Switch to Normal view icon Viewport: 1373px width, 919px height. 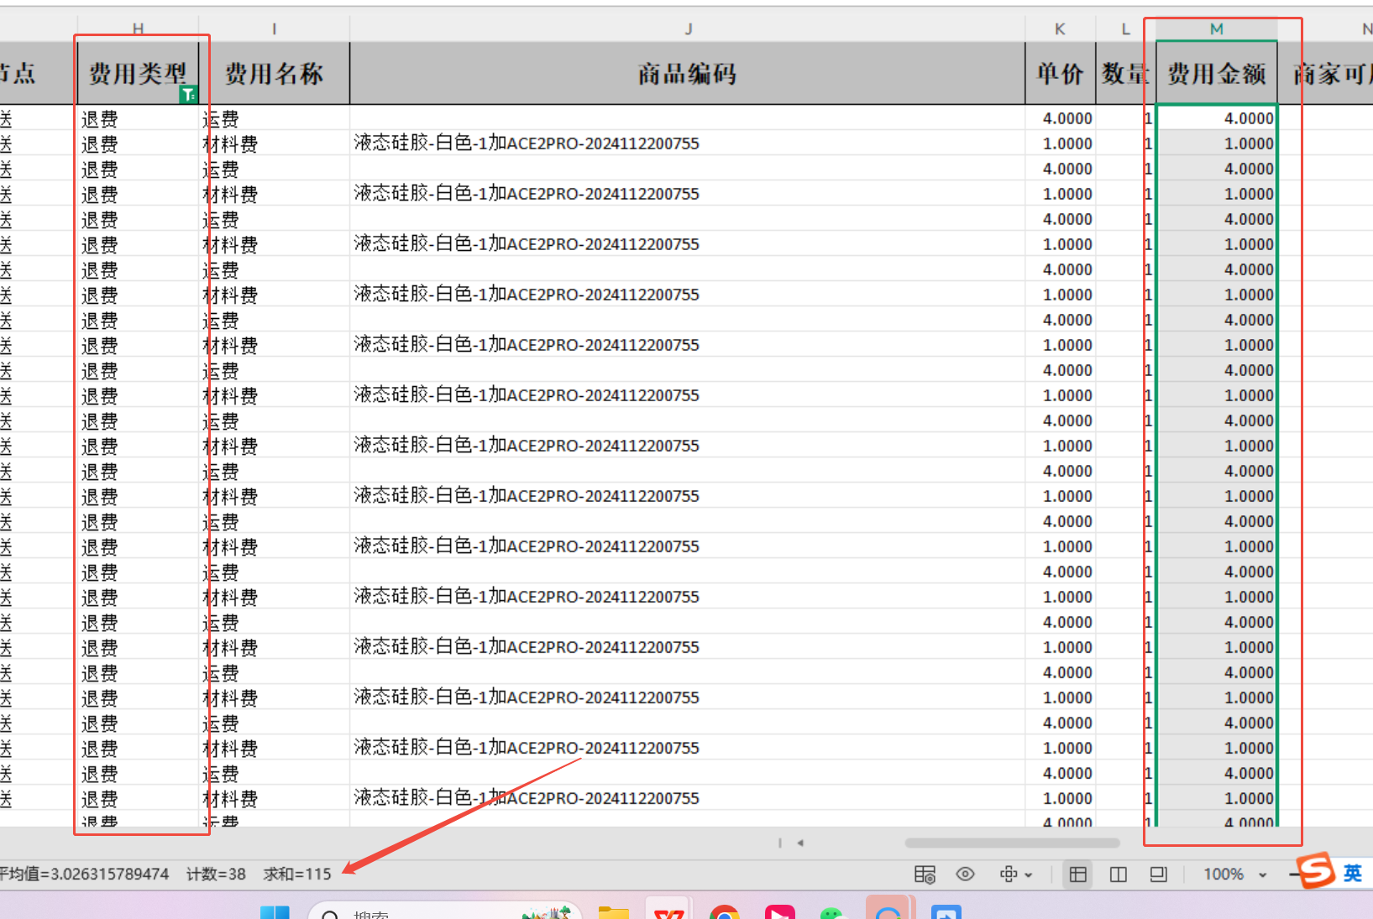(x=1077, y=875)
